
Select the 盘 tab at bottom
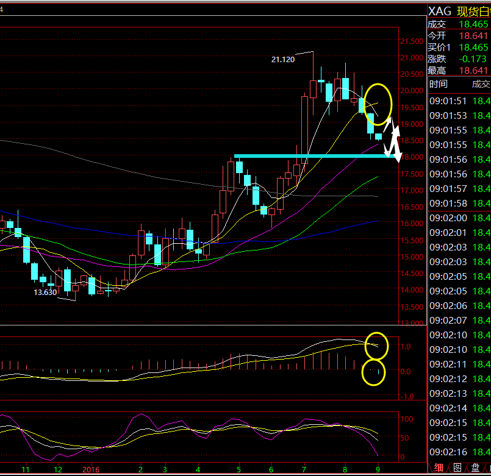tap(474, 468)
